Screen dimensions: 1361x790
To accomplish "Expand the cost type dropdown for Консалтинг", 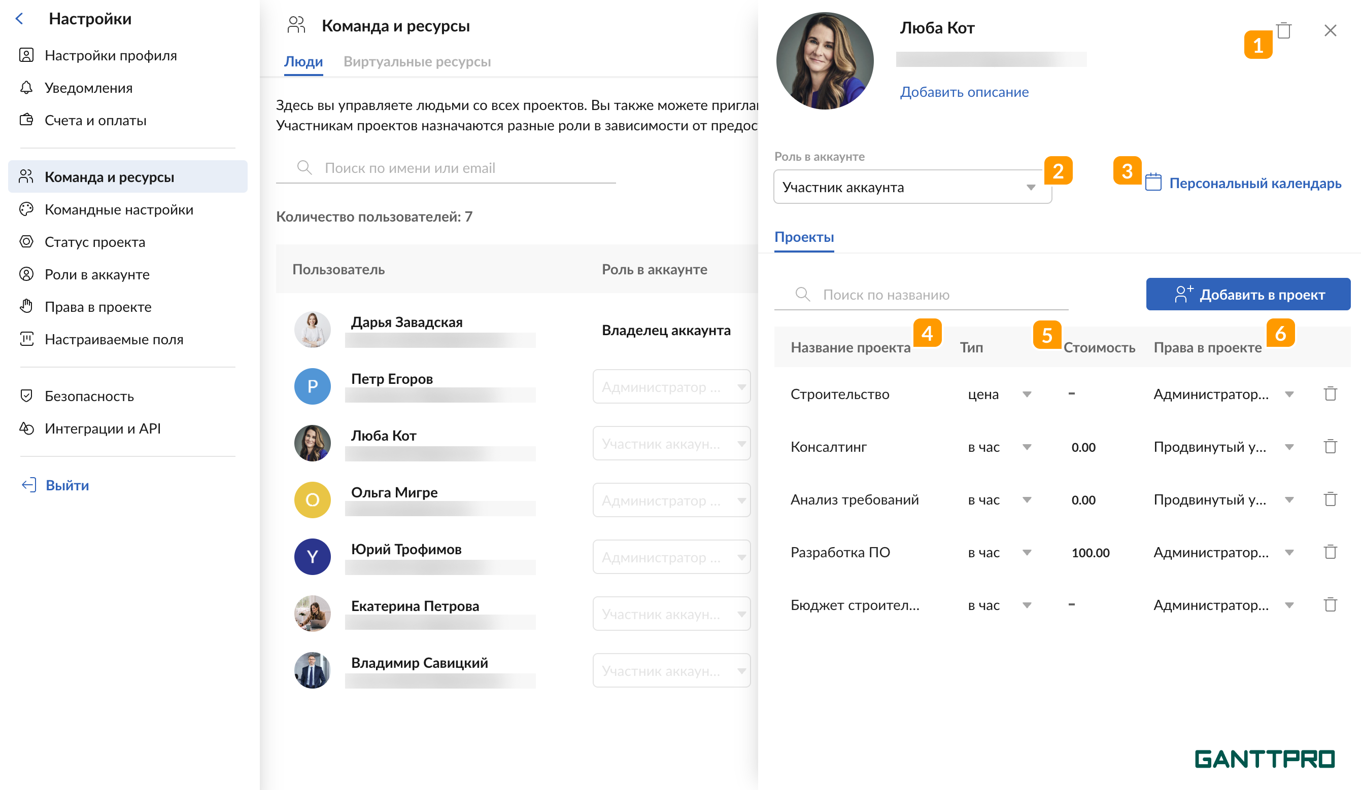I will pos(1027,447).
